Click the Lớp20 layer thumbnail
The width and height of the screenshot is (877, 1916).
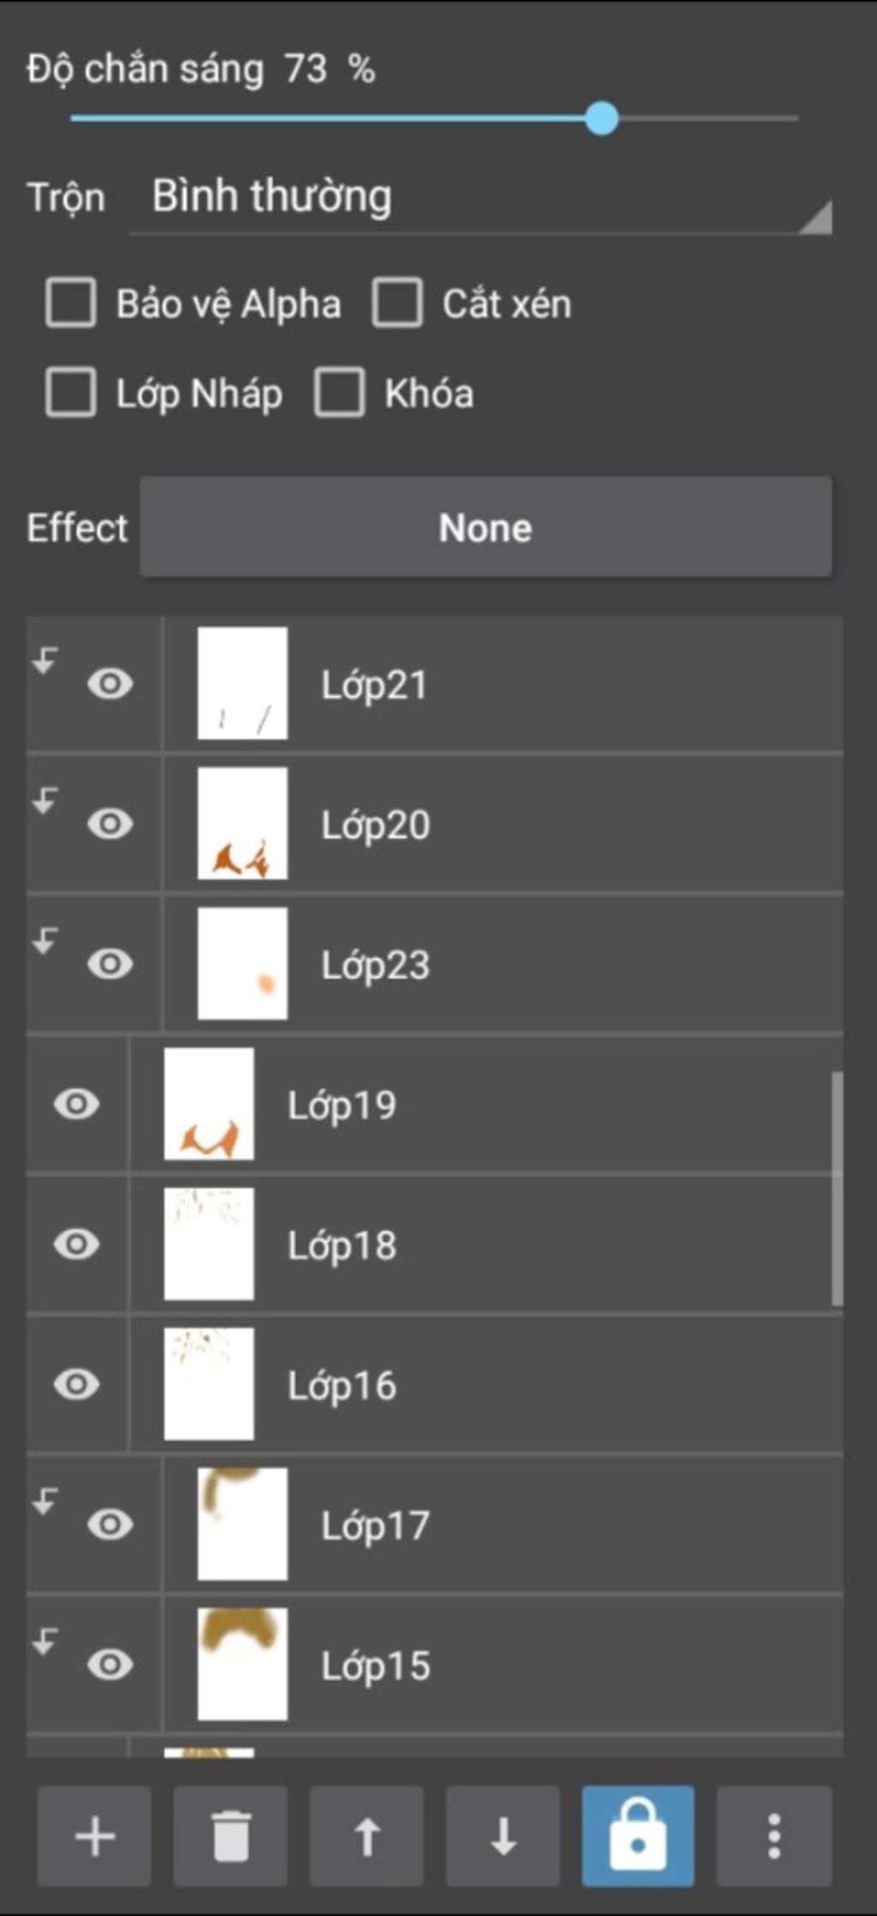tap(242, 823)
